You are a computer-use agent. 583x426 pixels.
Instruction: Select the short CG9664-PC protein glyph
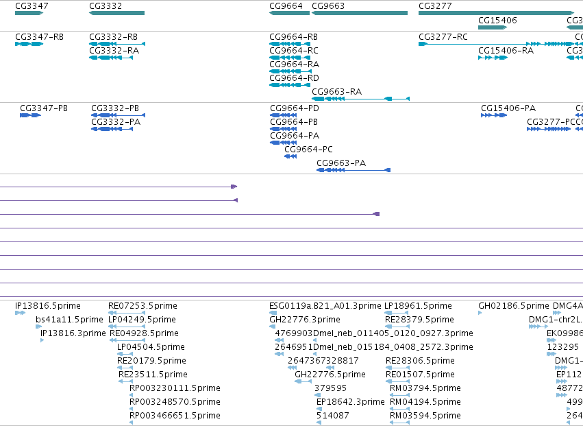290,156
